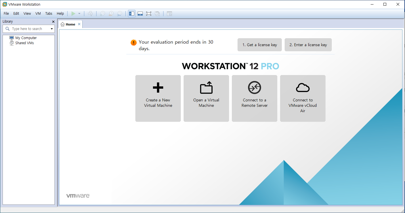Click Connect to VMware vCloud Air tile
Screen dimensions: 405x213
pos(303,98)
